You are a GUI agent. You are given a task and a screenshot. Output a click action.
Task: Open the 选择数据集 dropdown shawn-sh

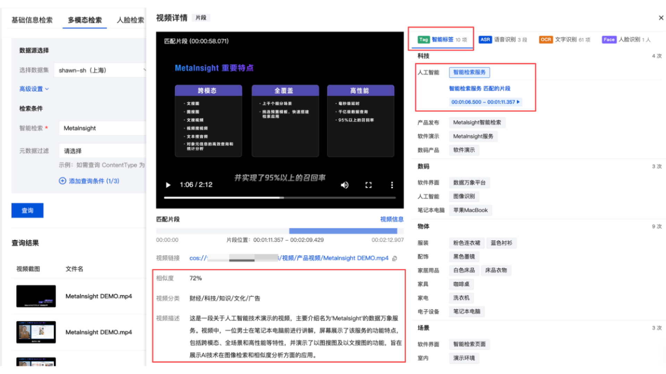pos(101,70)
